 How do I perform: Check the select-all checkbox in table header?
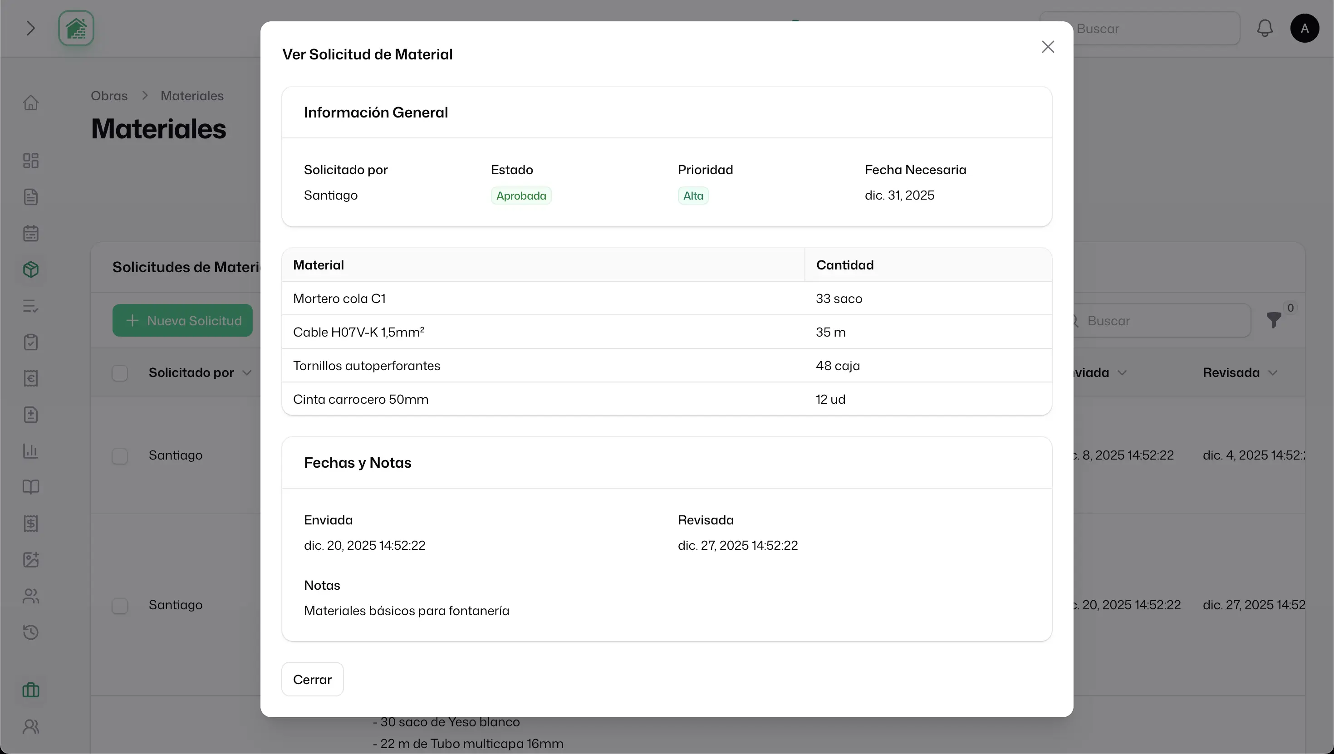coord(120,372)
